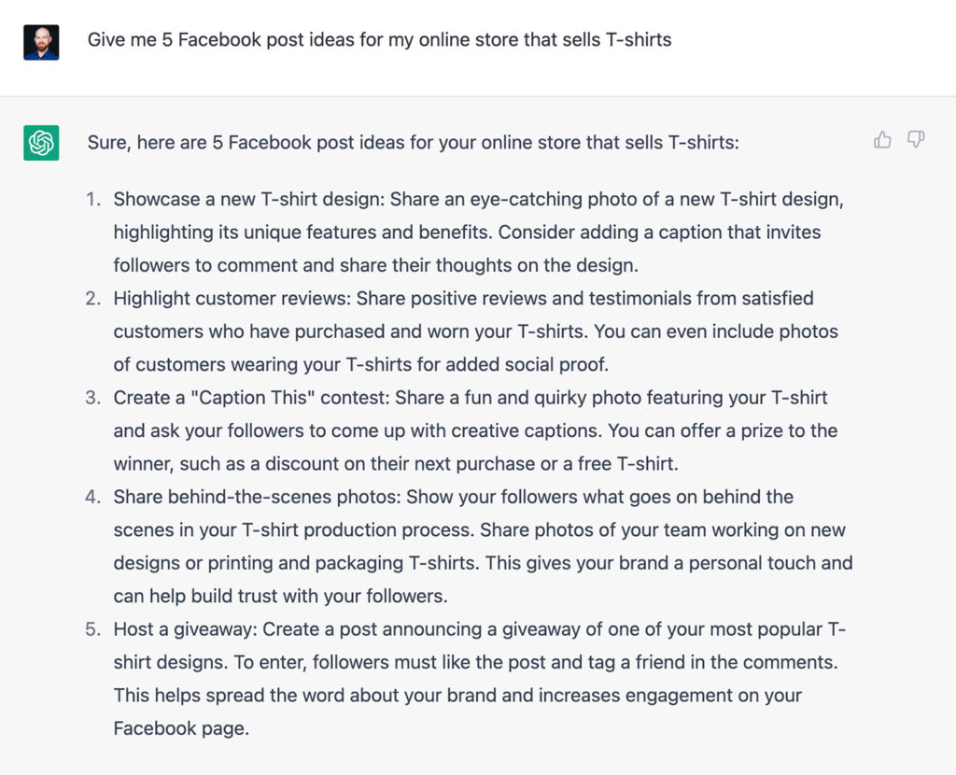This screenshot has height=775, width=956.
Task: Click the thumbs down icon
Action: pyautogui.click(x=916, y=140)
